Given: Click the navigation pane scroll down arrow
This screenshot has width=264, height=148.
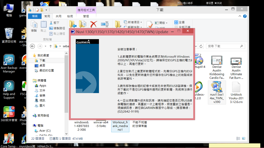Looking at the screenshot, I should 66,134.
